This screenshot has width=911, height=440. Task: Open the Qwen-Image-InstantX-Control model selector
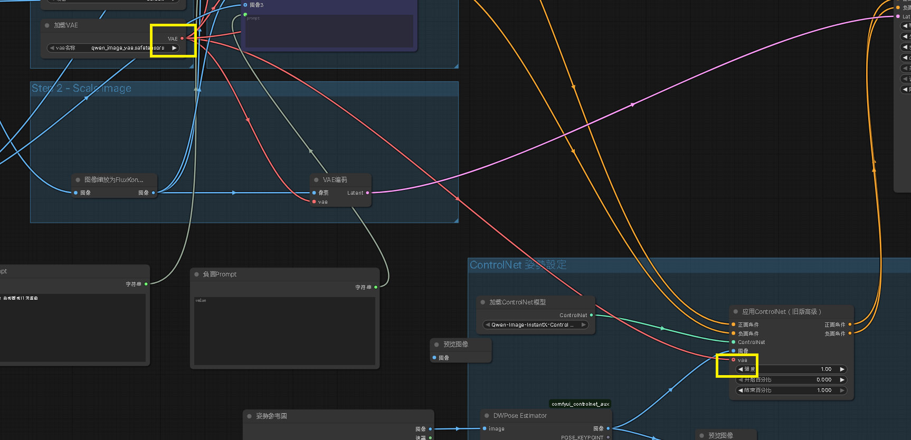pos(536,325)
